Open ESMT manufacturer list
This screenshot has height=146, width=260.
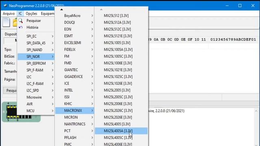[75, 36]
